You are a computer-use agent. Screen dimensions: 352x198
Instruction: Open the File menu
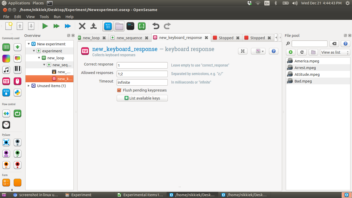click(6, 16)
